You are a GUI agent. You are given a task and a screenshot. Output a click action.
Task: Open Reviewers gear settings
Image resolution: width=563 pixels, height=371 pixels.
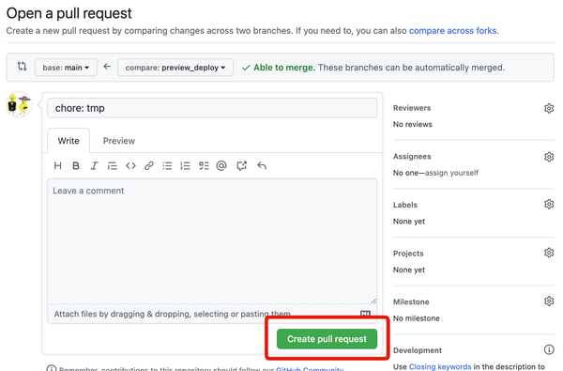[x=549, y=108]
